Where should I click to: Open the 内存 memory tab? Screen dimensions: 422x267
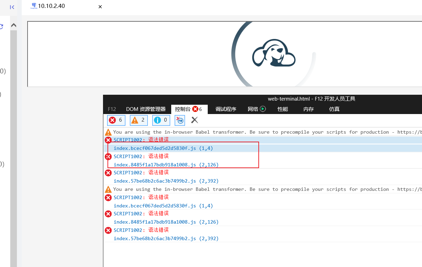(x=308, y=109)
